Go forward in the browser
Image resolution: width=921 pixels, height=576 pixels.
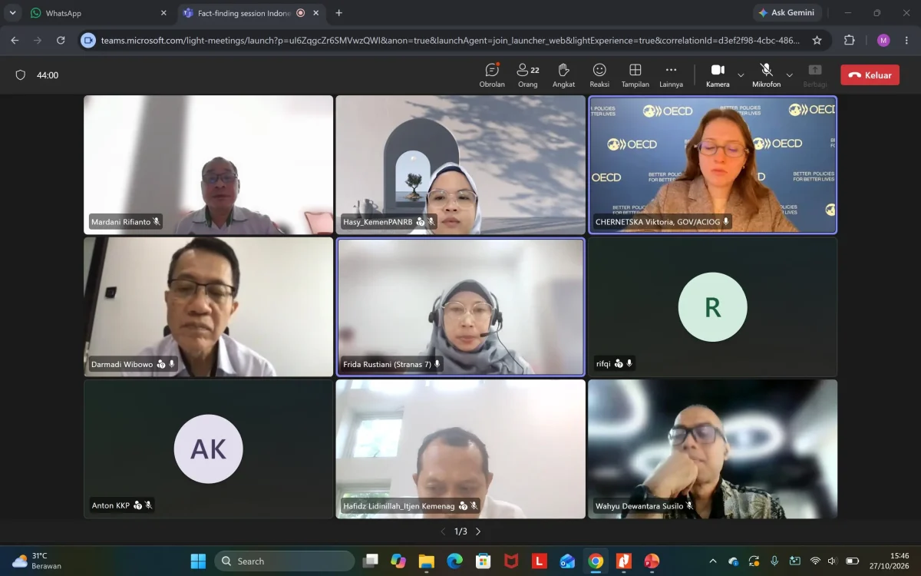pos(38,40)
